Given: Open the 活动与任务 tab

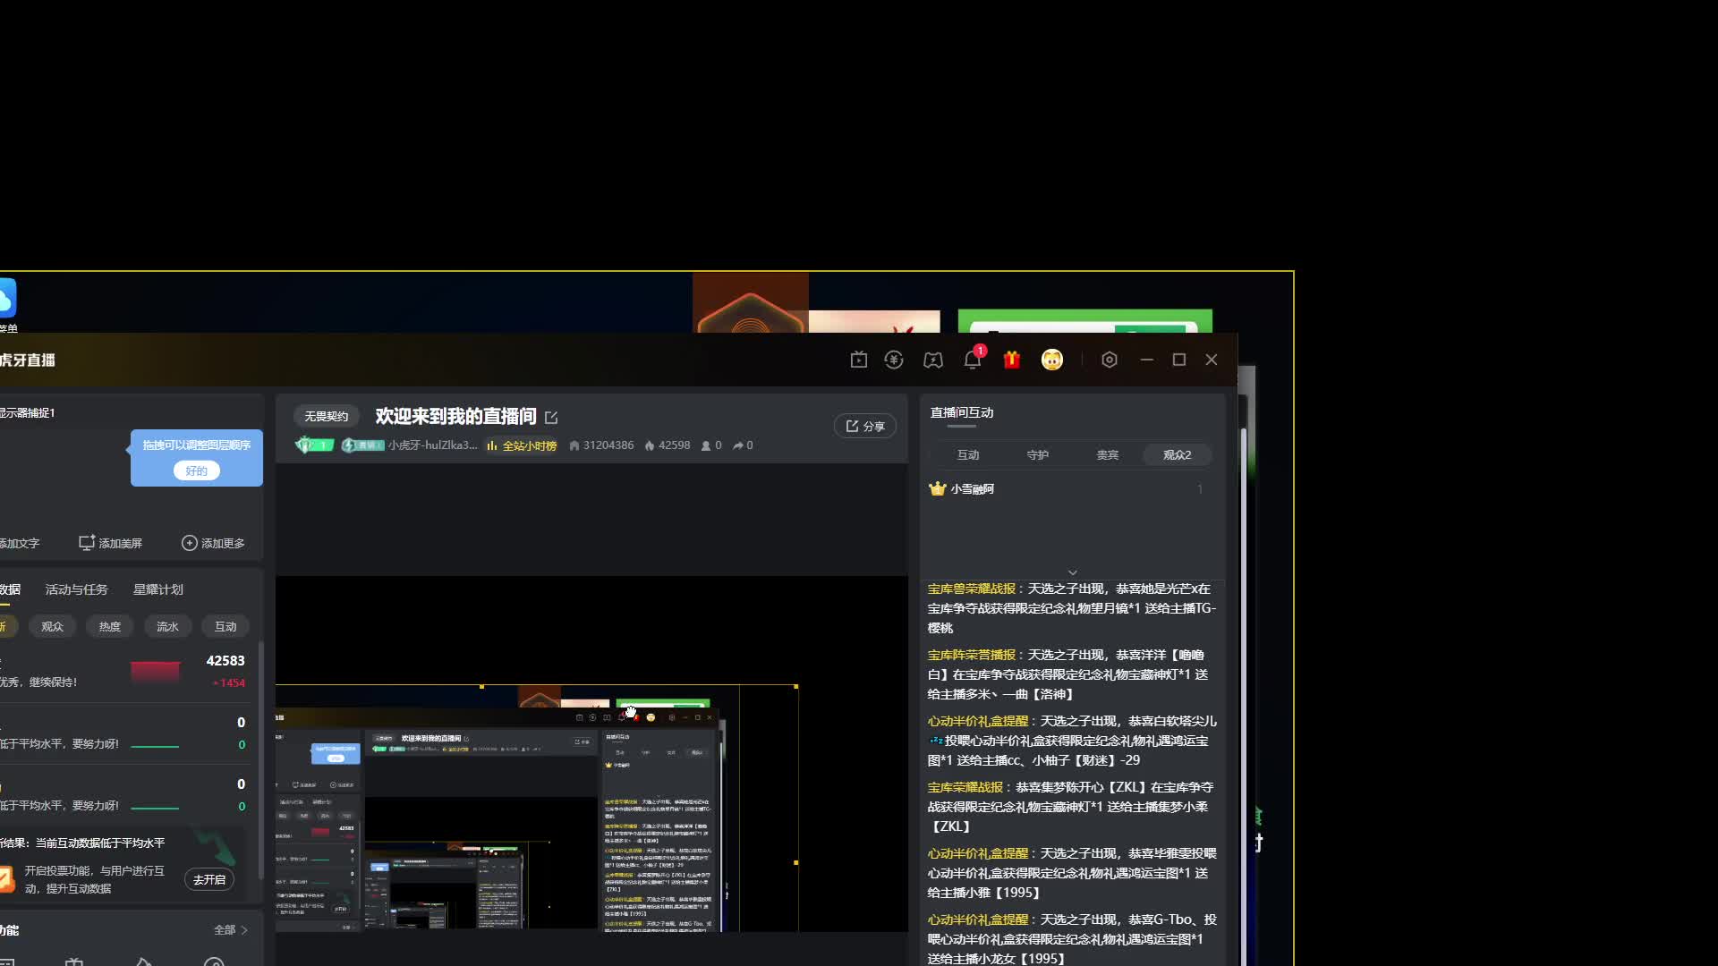Looking at the screenshot, I should coord(76,589).
